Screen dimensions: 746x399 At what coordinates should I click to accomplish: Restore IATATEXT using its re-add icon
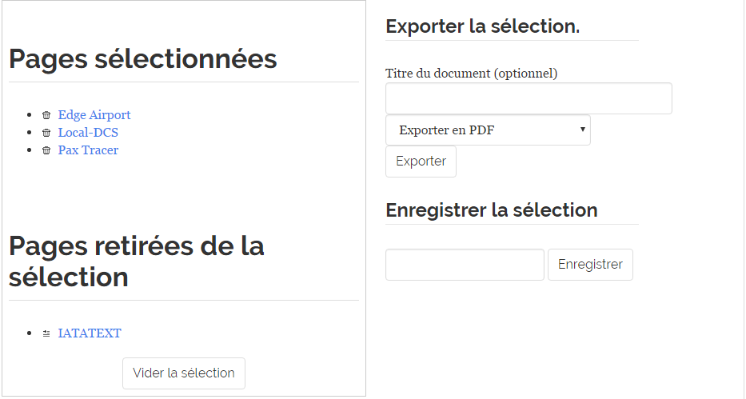46,333
